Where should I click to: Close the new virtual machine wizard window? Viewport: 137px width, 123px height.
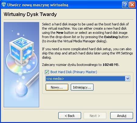coord(132,5)
